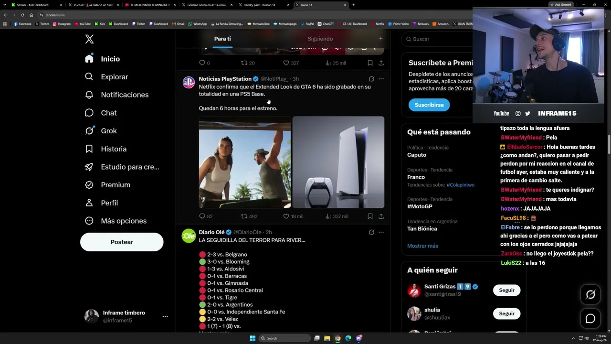Open the Tan Biónica trend
Screen dimensions: 611x344
coord(422,229)
